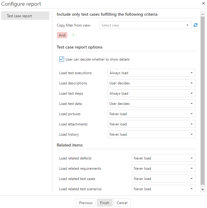Image resolution: width=207 pixels, height=208 pixels.
Task: Select the Test case report tab
Action: click(25, 16)
